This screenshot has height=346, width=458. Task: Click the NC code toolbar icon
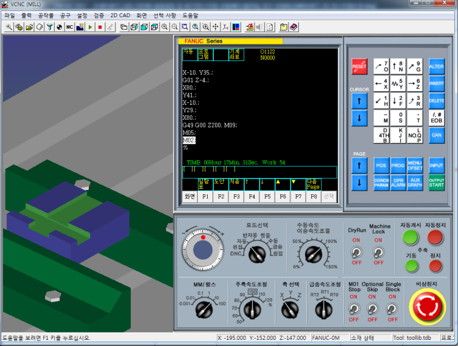pyautogui.click(x=70, y=27)
